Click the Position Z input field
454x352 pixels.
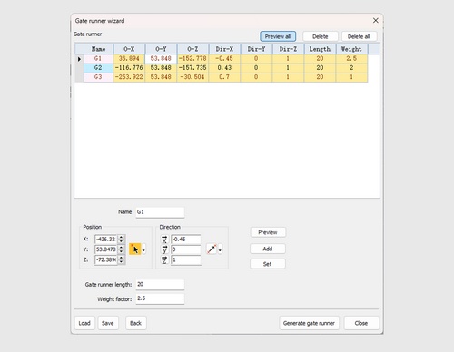tap(106, 259)
